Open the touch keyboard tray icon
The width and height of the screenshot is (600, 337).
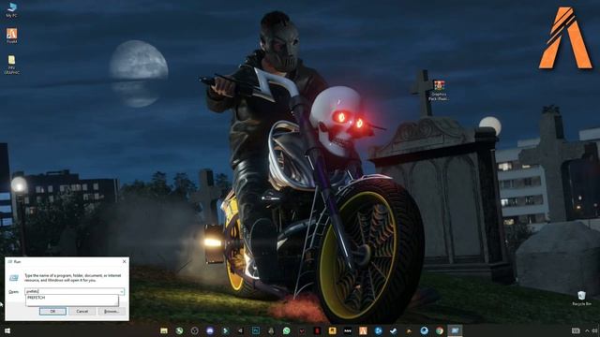point(576,330)
